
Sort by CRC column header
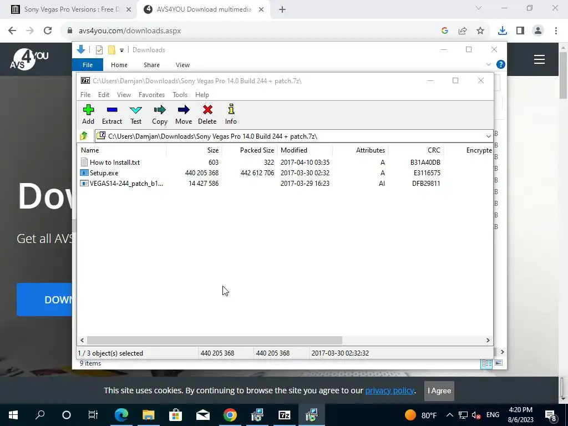click(x=416, y=150)
